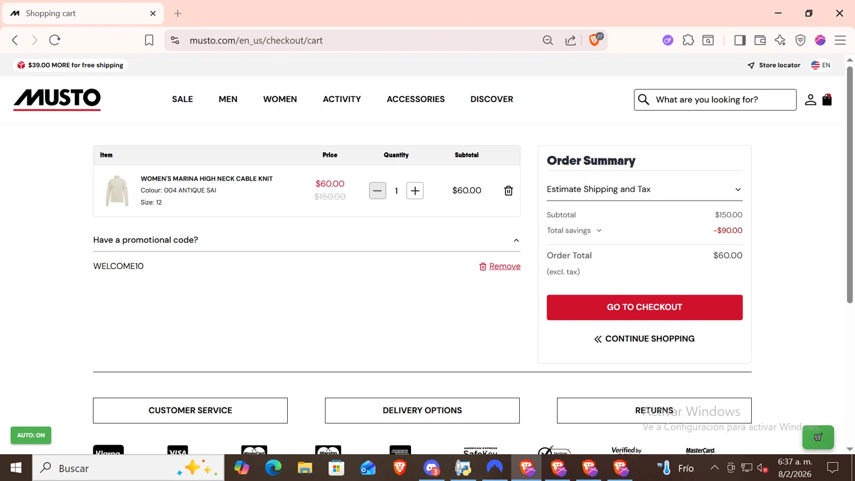The image size is (855, 481).
Task: Toggle the browser sidebar panel icon
Action: coord(740,40)
